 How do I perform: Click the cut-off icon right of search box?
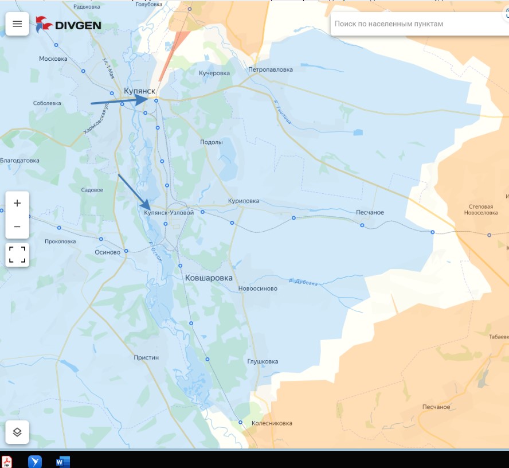[x=506, y=16]
